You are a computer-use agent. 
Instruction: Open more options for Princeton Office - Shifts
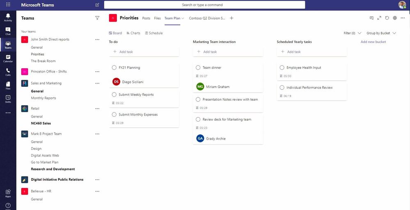(x=97, y=72)
